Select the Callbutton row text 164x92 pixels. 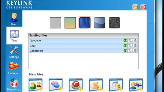click(x=36, y=51)
